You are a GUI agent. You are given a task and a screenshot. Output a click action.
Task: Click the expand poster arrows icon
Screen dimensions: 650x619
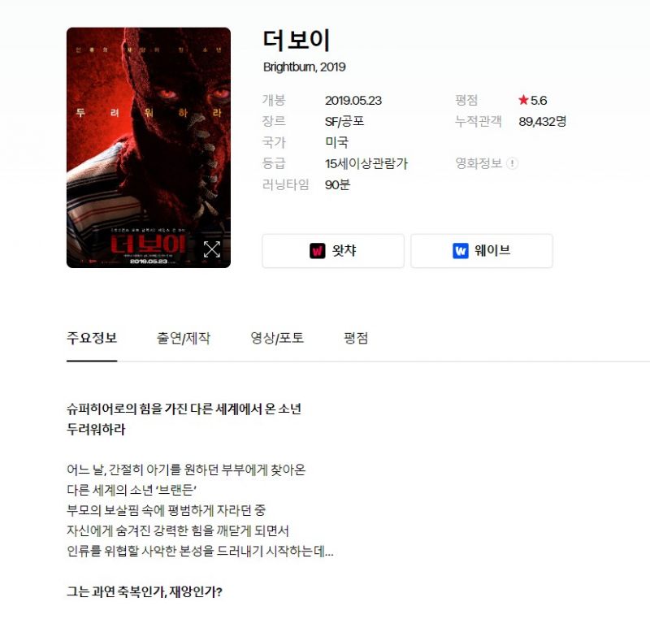coord(212,249)
